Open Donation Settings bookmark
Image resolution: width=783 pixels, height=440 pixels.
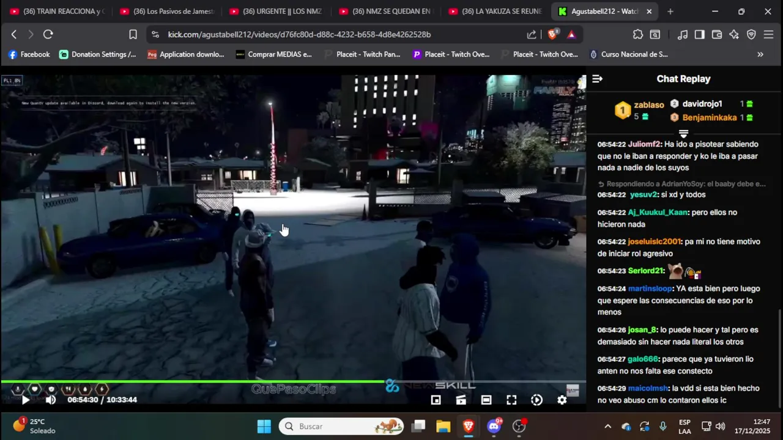coord(97,54)
